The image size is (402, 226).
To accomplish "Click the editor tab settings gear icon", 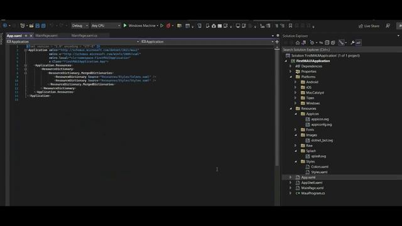I will 278,36.
